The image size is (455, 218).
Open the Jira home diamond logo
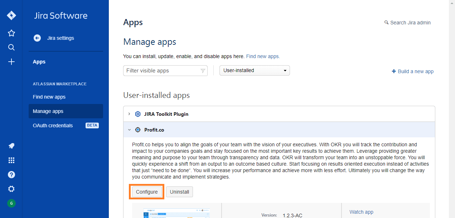point(11,15)
